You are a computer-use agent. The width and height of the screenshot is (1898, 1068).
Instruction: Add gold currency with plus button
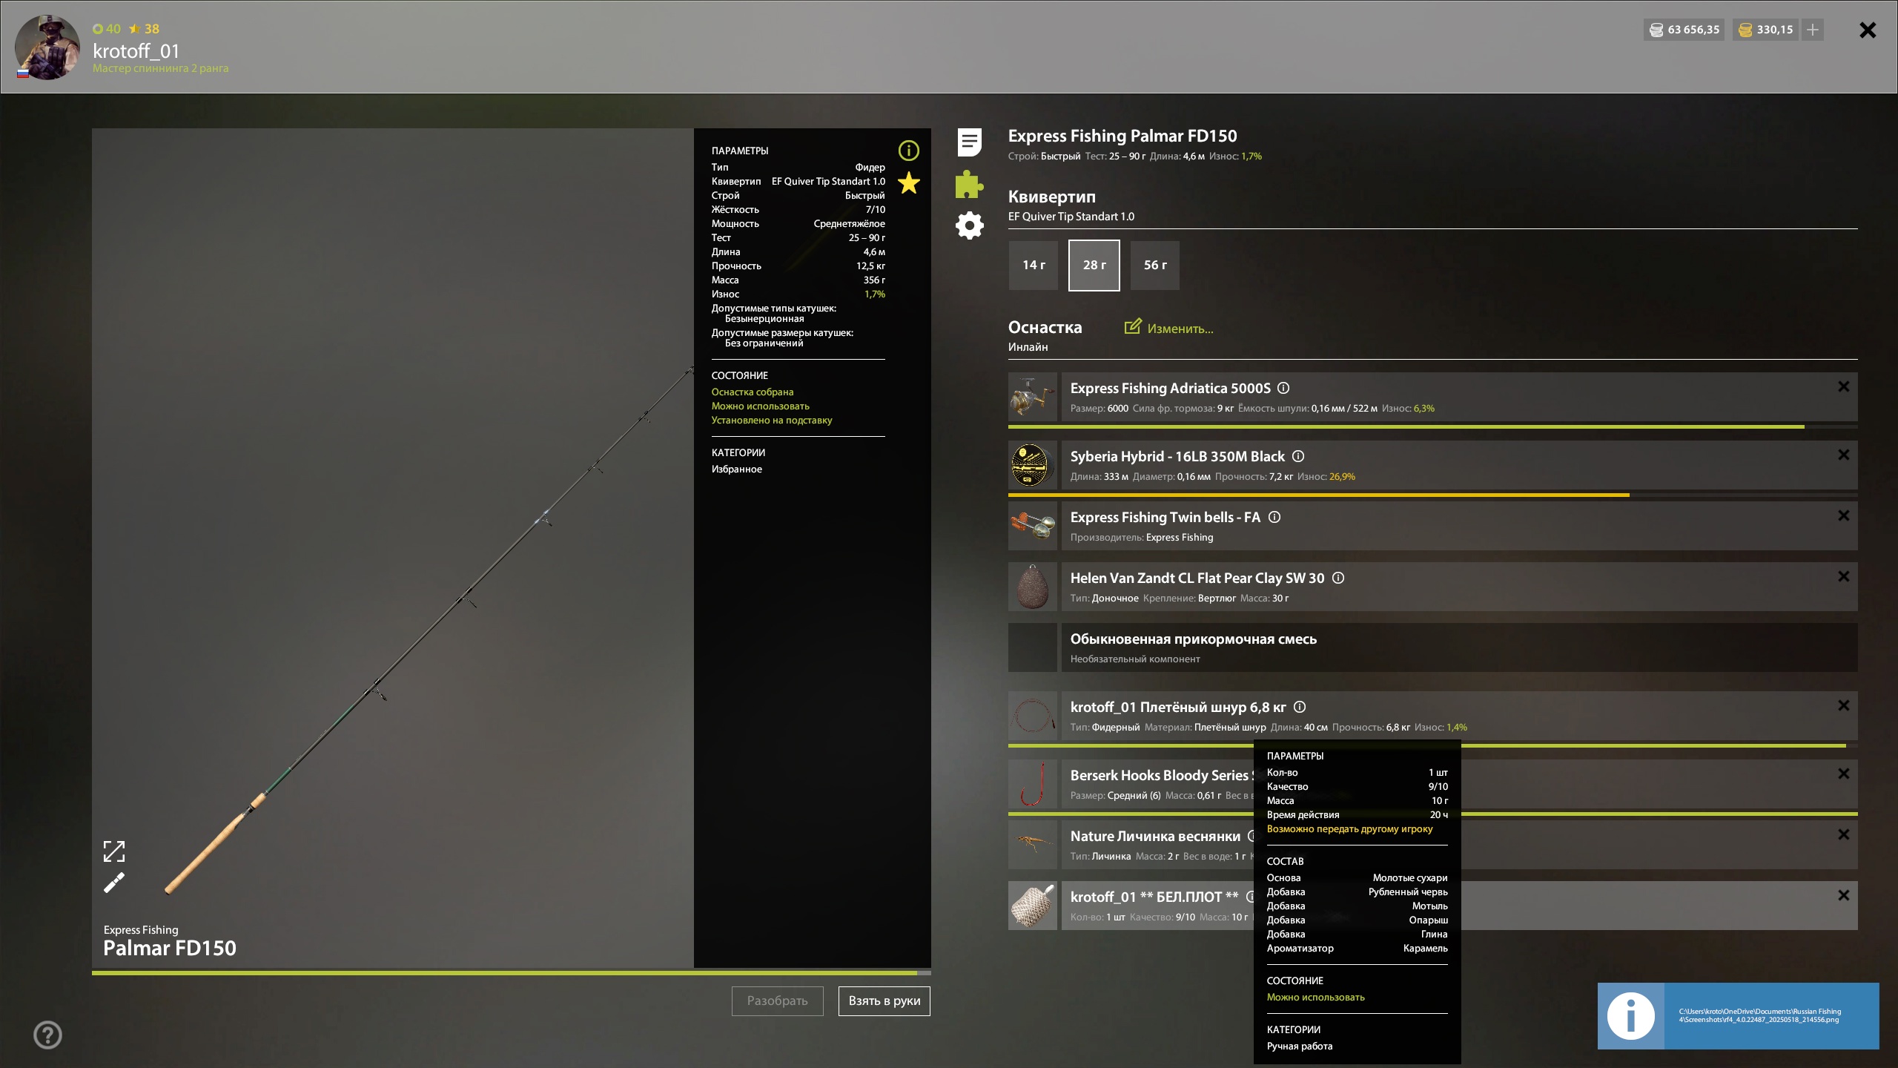[1813, 30]
